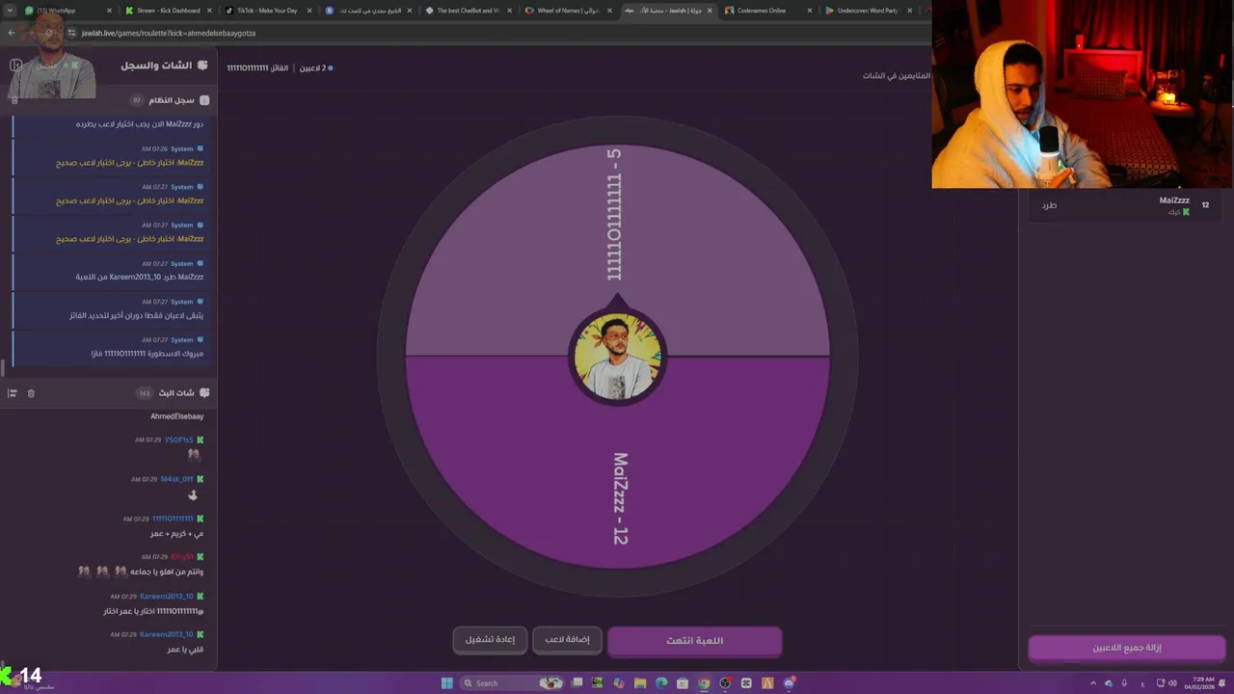Go back using browser back arrow
This screenshot has height=694, width=1234.
coord(12,33)
